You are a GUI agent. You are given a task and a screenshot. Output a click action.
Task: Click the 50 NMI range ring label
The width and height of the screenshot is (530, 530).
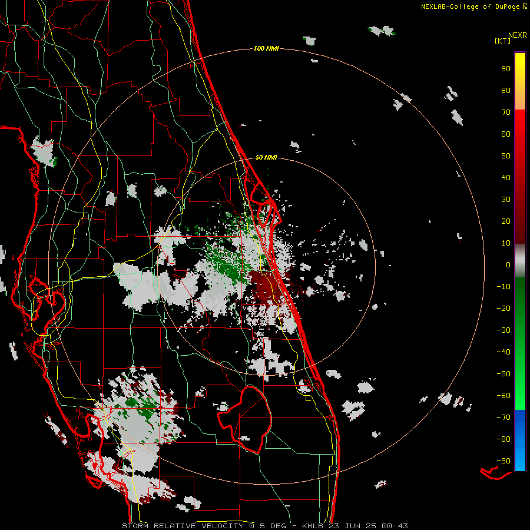point(266,157)
